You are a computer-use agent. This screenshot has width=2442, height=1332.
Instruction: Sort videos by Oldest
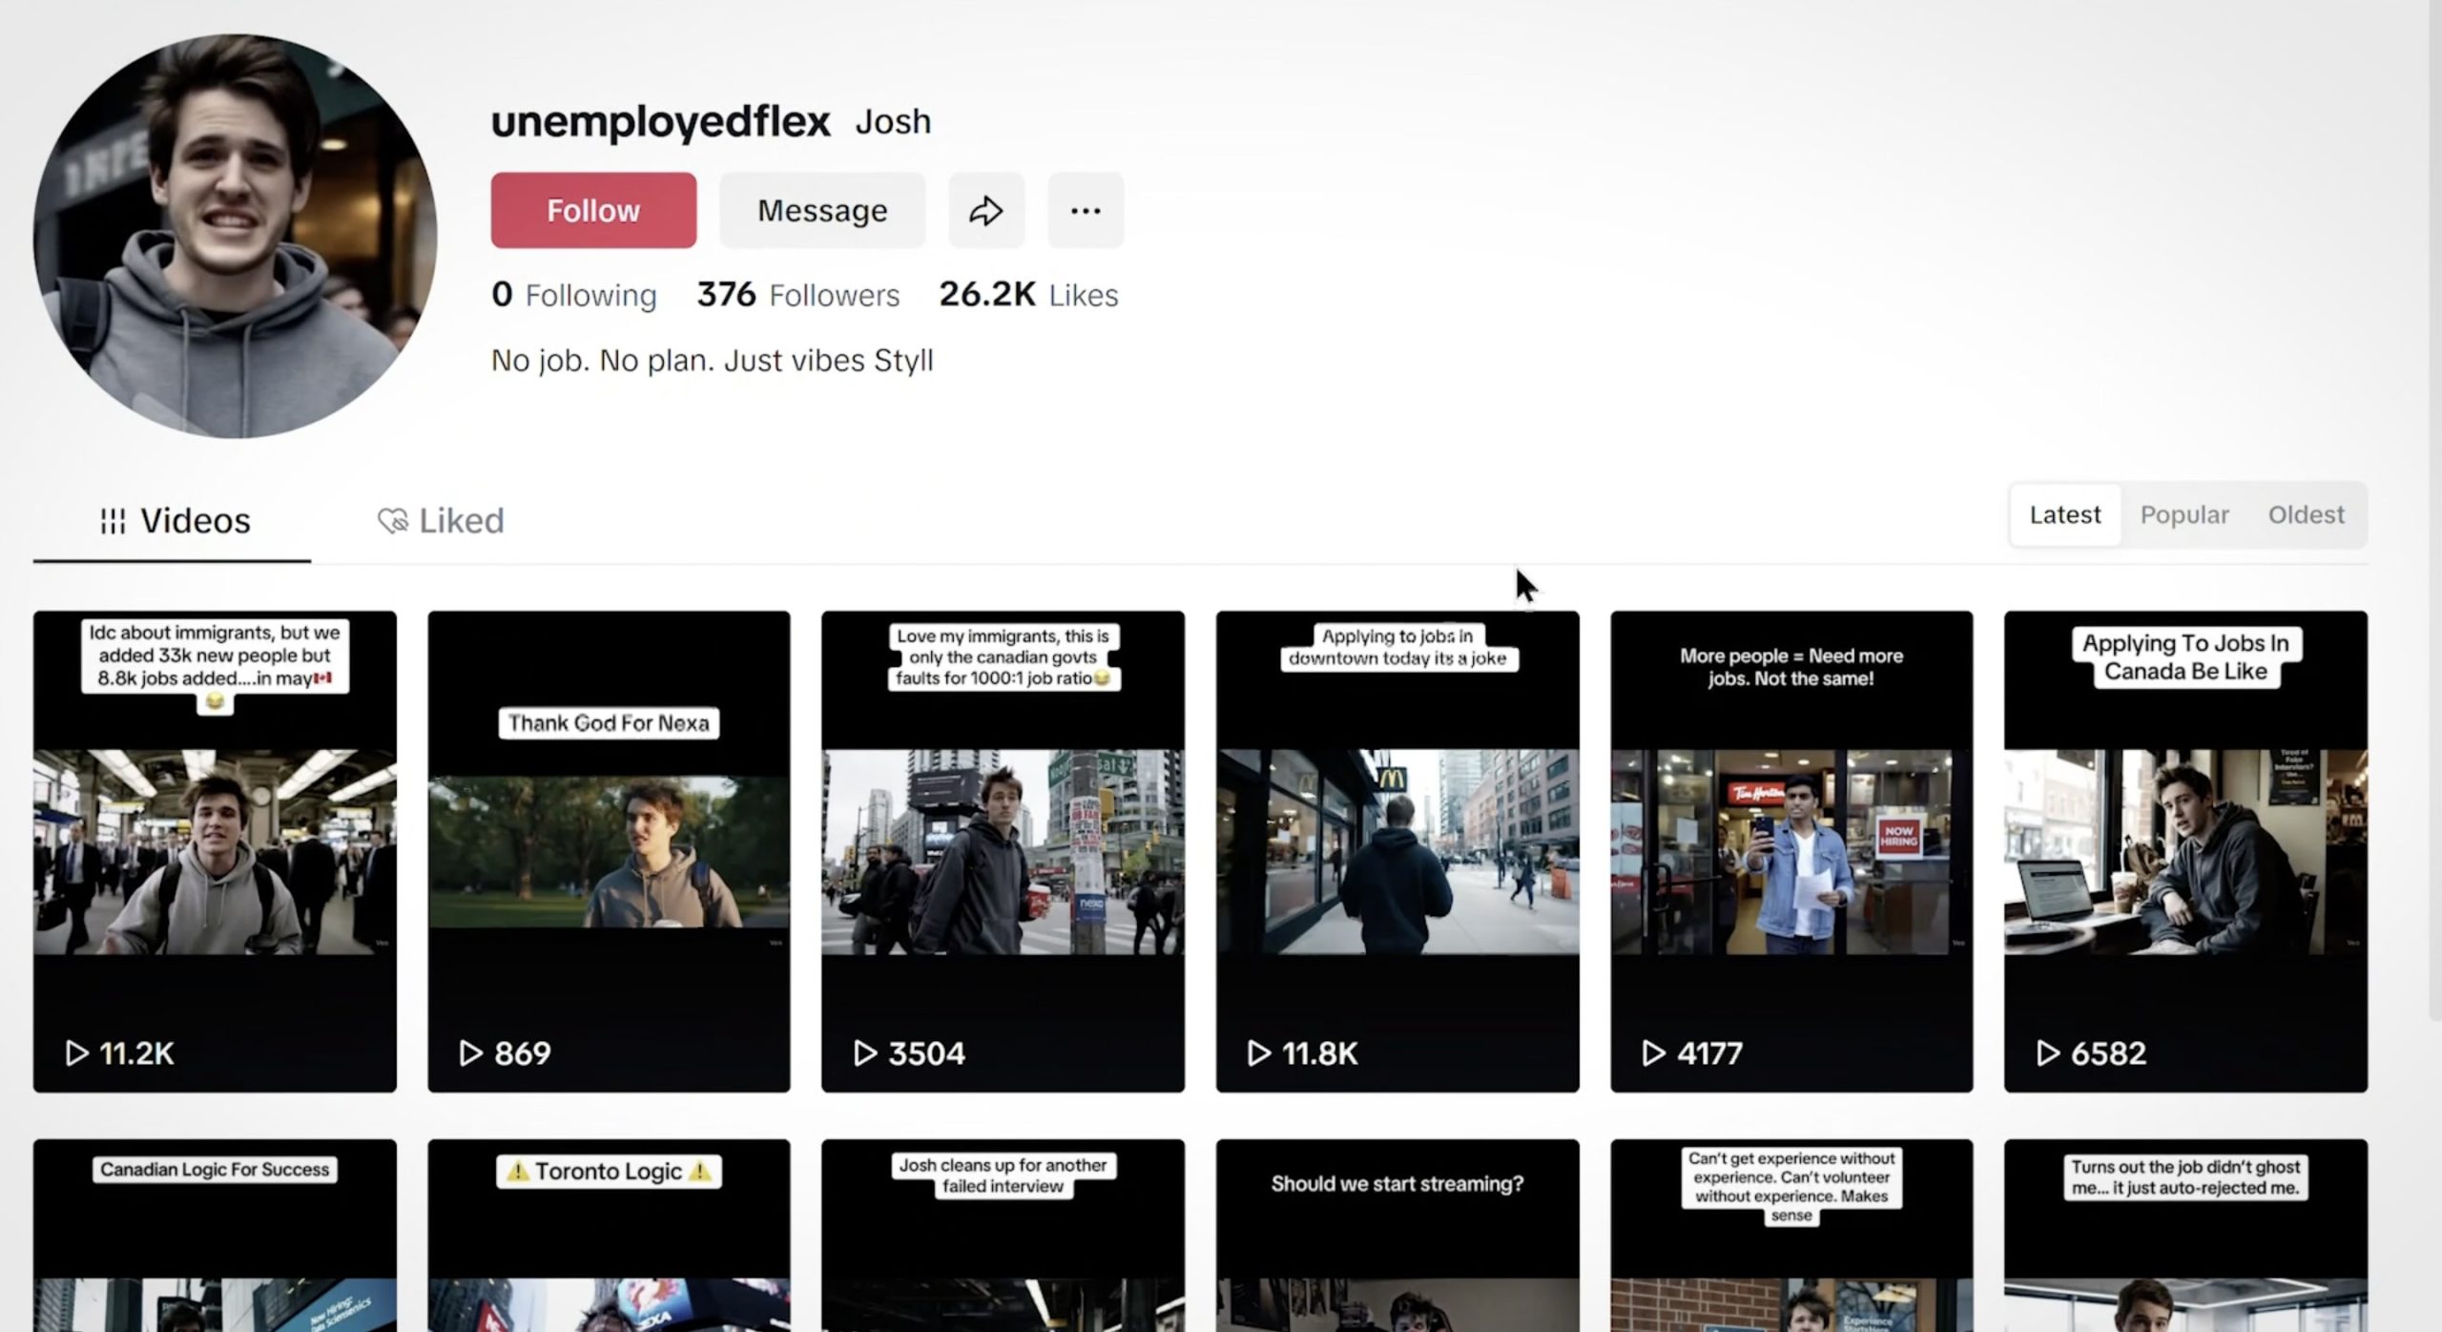[2305, 515]
